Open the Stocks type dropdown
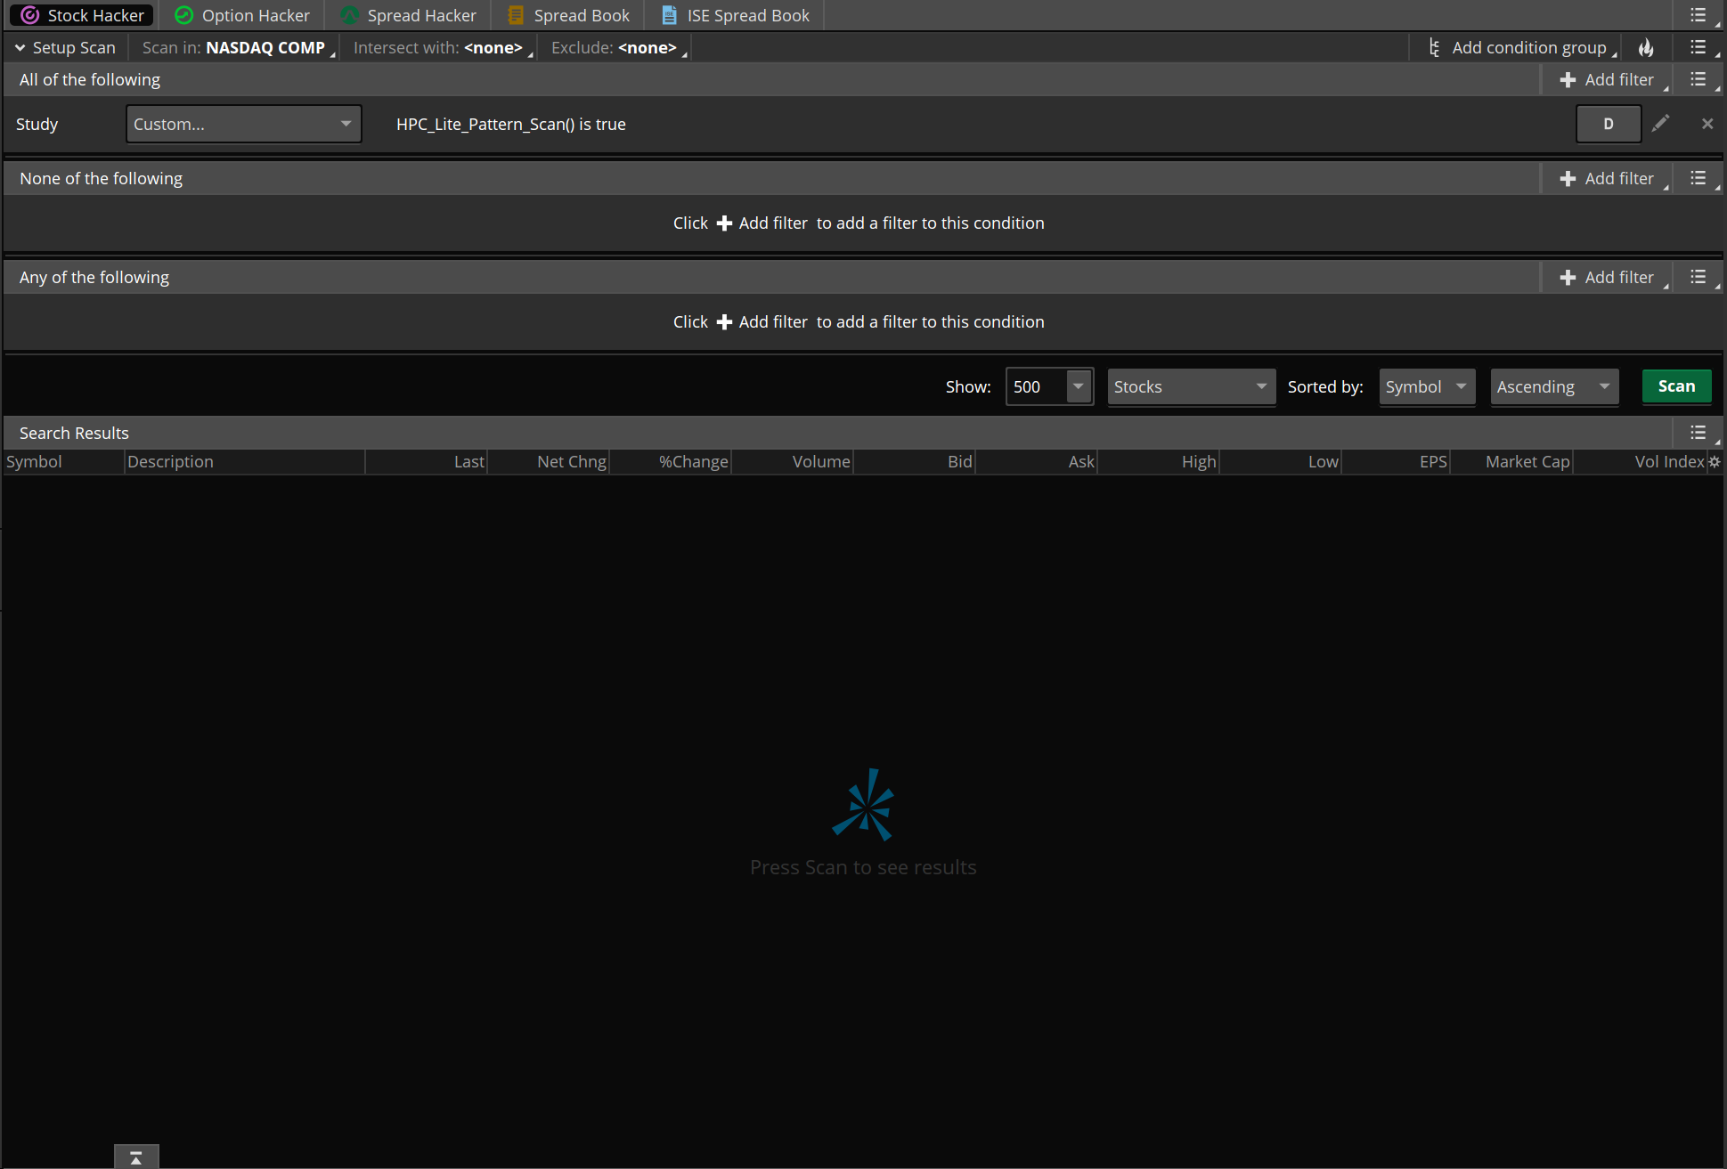The image size is (1727, 1169). click(x=1191, y=386)
